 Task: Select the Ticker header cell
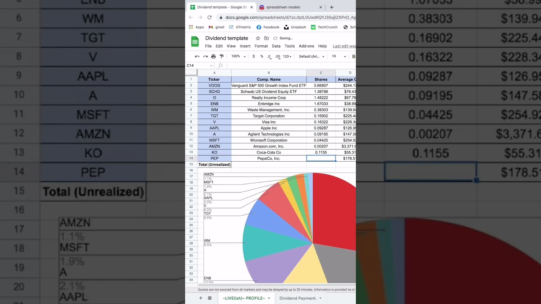coord(214,79)
